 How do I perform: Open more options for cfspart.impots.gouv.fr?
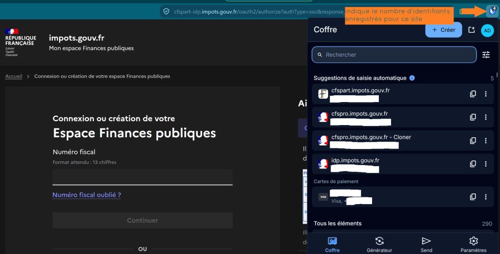(486, 94)
